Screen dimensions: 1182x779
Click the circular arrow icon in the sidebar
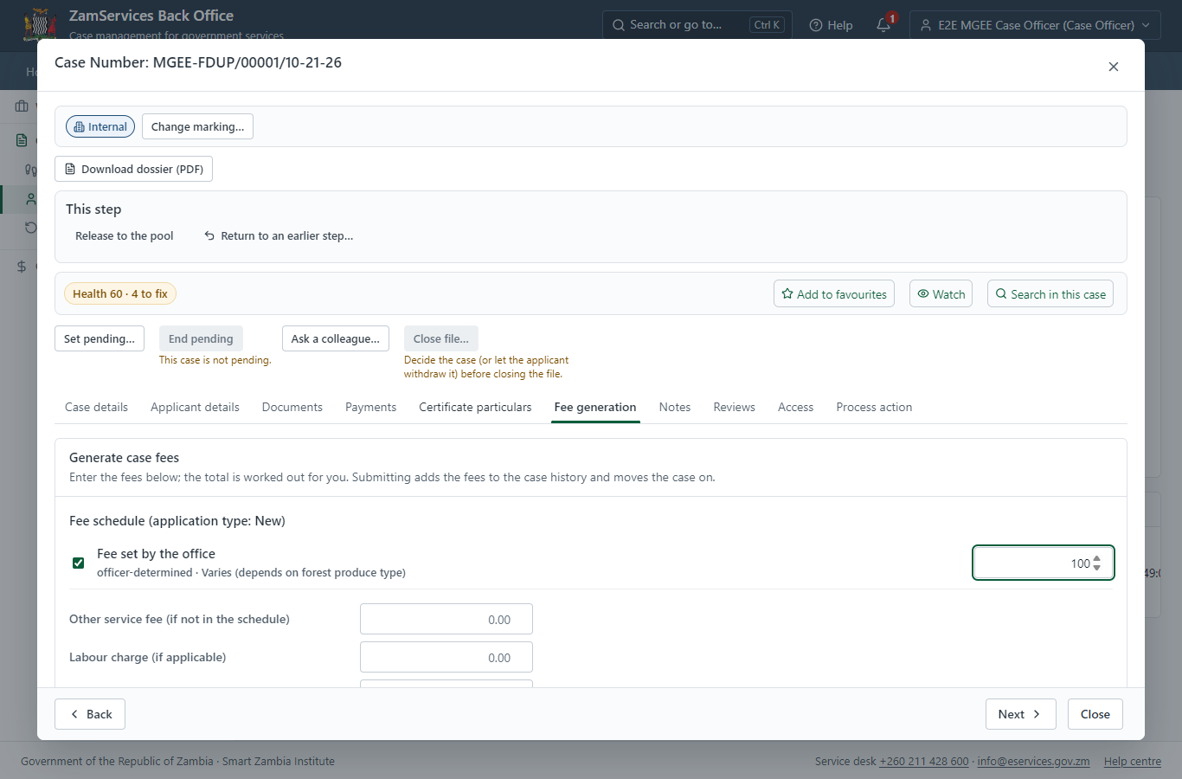pos(31,228)
